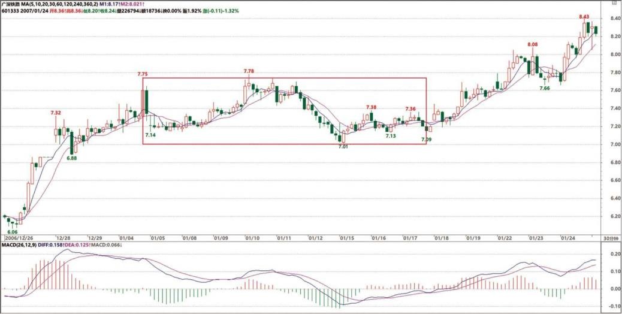Click the 601333 stock code in header
This screenshot has width=622, height=314.
(11, 11)
